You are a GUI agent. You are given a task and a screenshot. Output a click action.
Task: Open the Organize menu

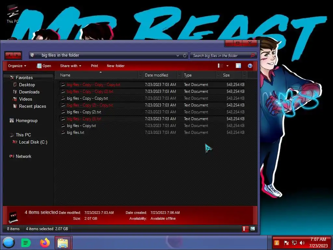tap(17, 66)
